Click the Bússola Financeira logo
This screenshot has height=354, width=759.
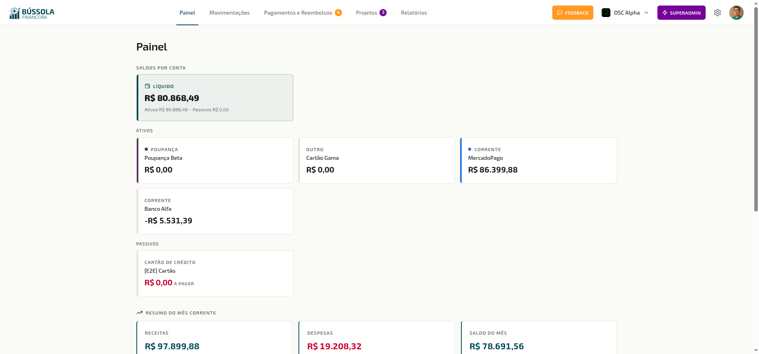pyautogui.click(x=32, y=13)
